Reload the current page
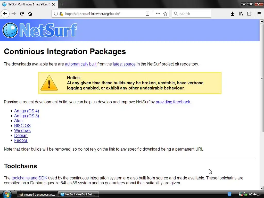Image resolution: width=264 pixels, height=198 pixels. pos(22,14)
